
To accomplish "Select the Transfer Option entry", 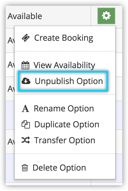I will tap(65, 140).
